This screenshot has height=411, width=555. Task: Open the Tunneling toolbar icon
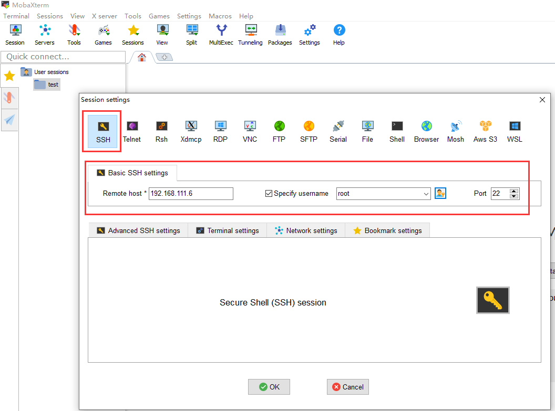click(251, 35)
